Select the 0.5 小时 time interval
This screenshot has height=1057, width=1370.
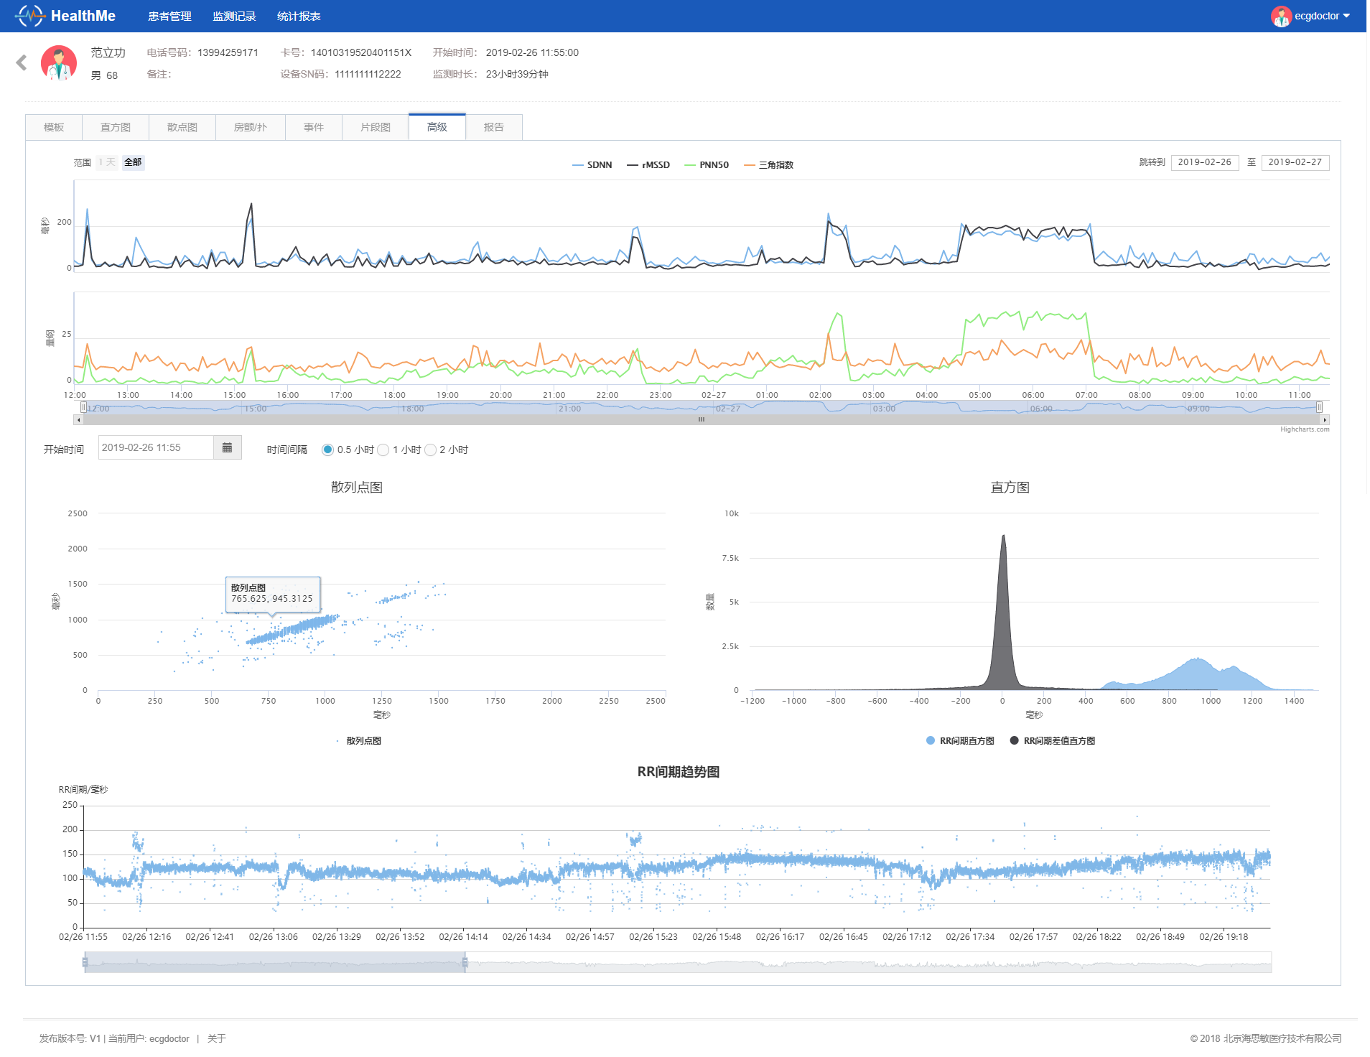click(328, 450)
